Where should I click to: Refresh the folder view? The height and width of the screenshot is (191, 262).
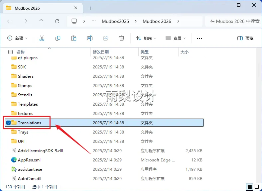pos(57,21)
